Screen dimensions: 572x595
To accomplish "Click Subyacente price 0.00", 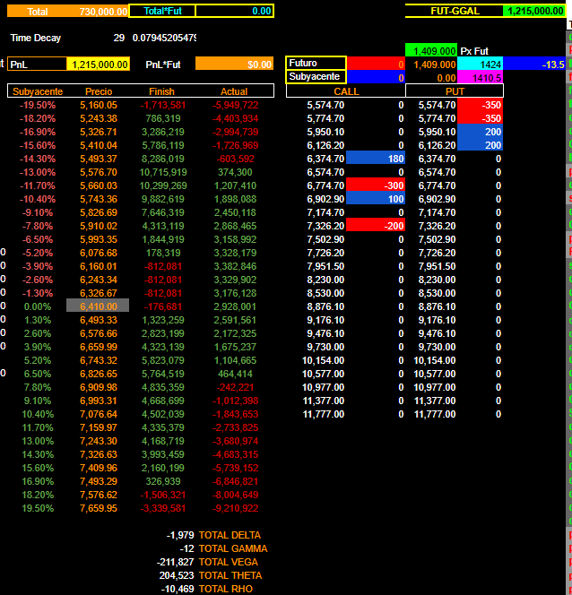I will (x=446, y=78).
